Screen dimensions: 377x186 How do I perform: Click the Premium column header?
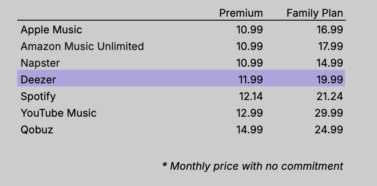click(241, 13)
